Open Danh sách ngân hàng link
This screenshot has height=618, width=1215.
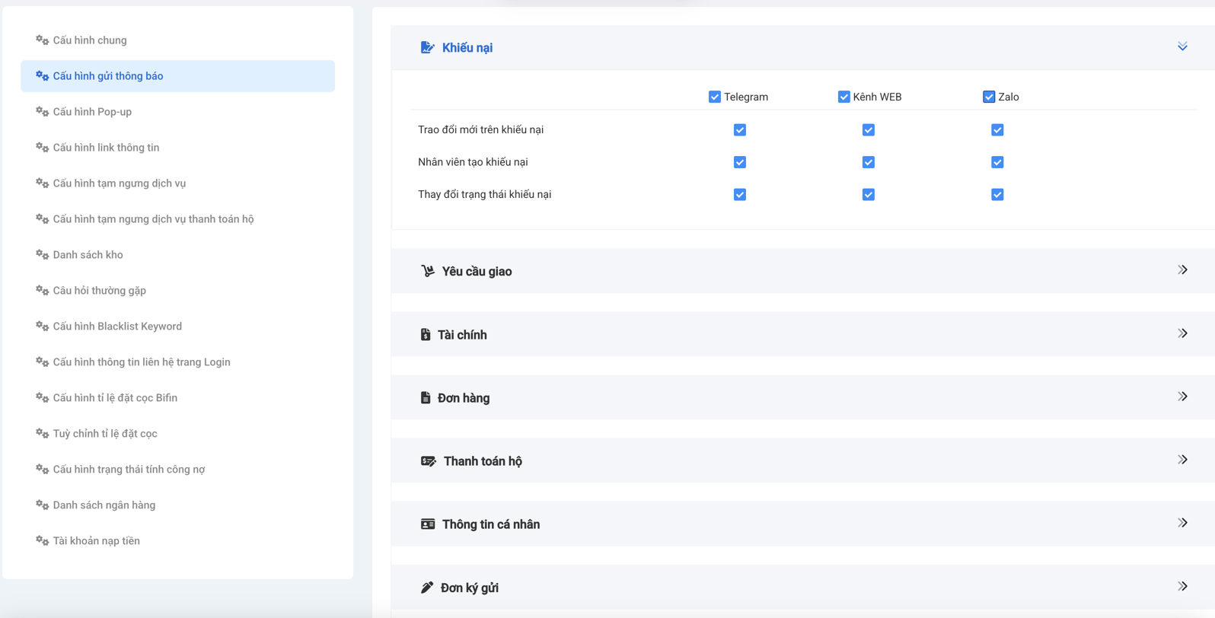point(104,505)
